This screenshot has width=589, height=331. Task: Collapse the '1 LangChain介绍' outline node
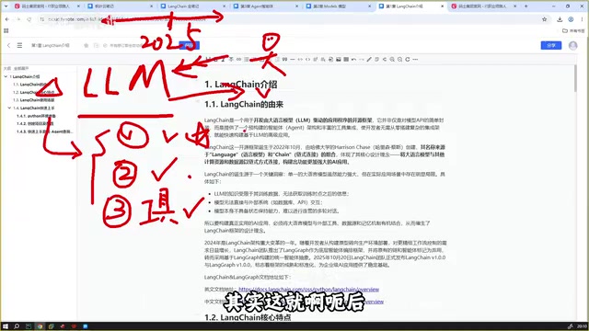click(x=6, y=76)
